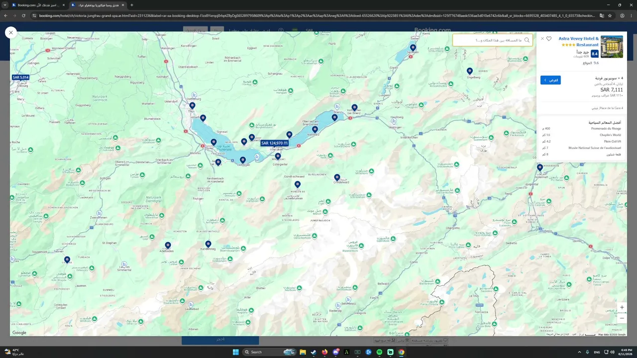The width and height of the screenshot is (637, 358).
Task: Click the Google logo on the map
Action: click(x=19, y=333)
